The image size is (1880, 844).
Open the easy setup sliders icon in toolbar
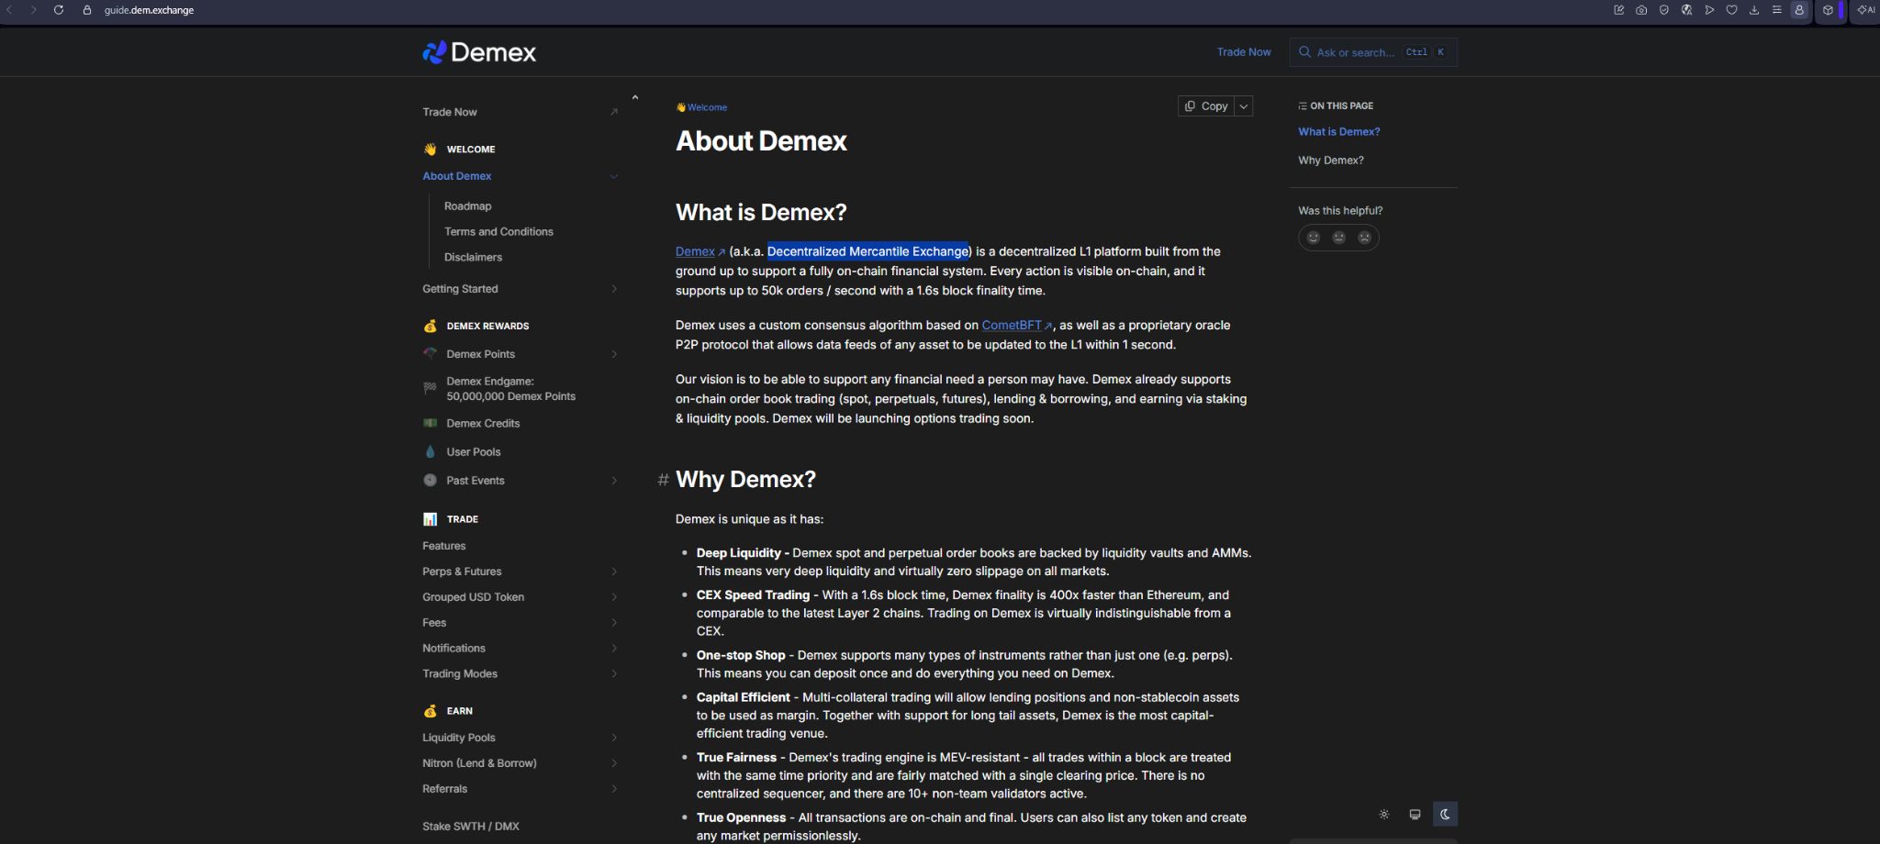coord(1776,10)
